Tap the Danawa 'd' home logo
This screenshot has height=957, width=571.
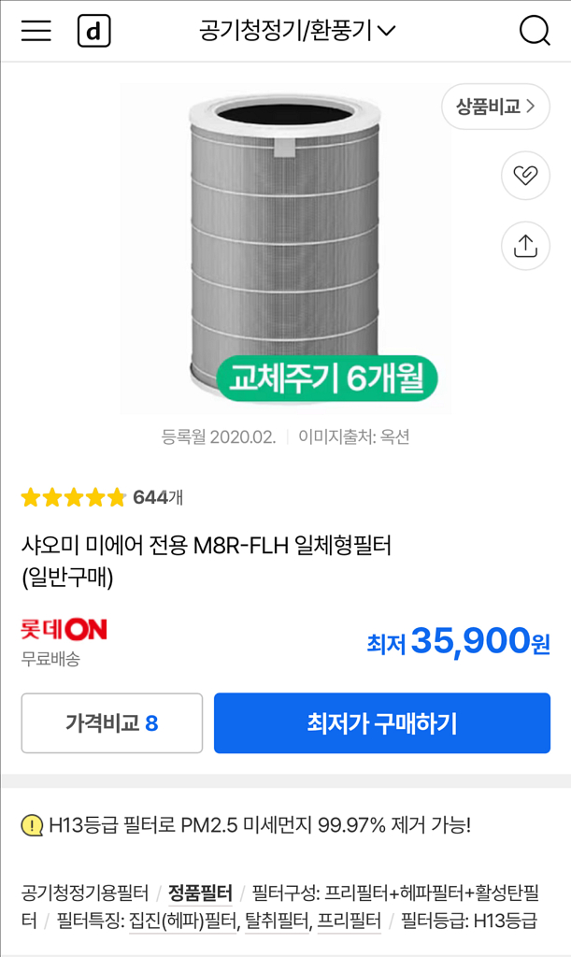coord(93,32)
